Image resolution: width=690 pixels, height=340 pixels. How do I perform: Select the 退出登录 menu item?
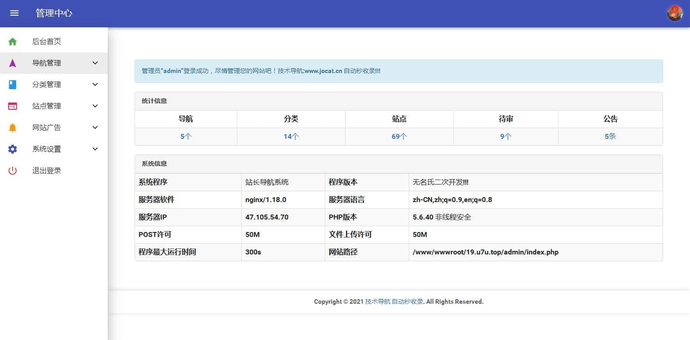(x=47, y=171)
